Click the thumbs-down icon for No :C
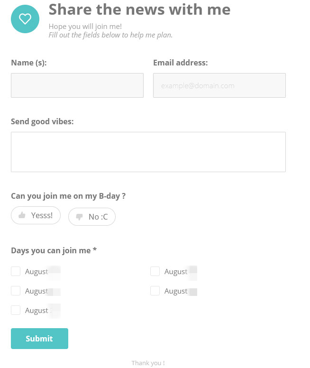 (79, 217)
